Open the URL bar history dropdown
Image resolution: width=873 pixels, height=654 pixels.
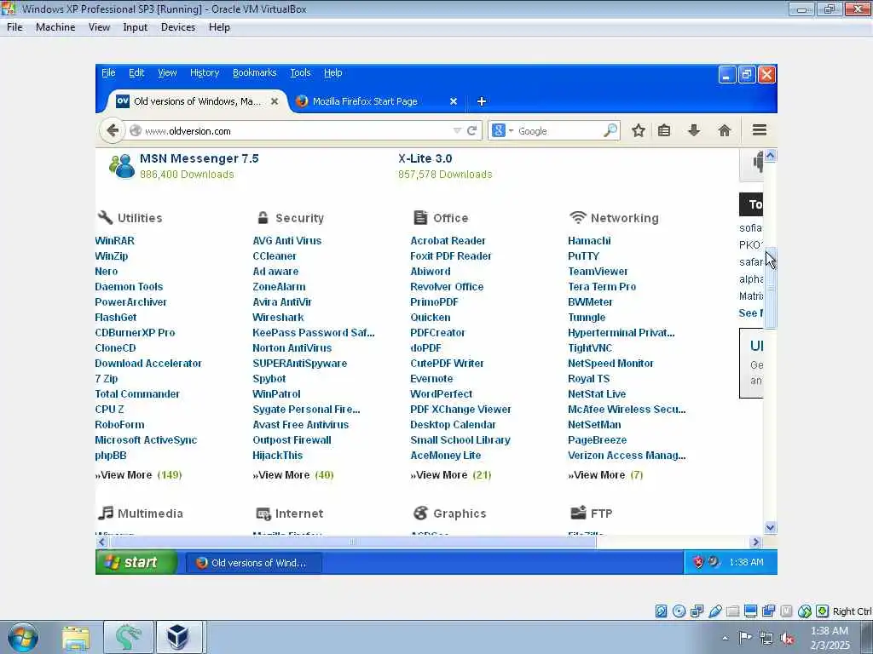tap(457, 130)
